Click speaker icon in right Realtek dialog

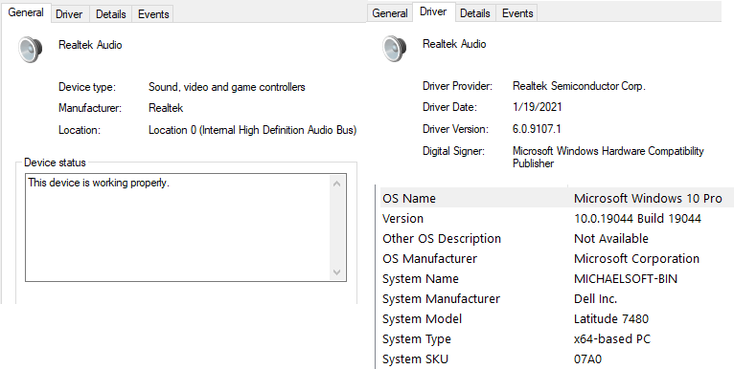395,48
